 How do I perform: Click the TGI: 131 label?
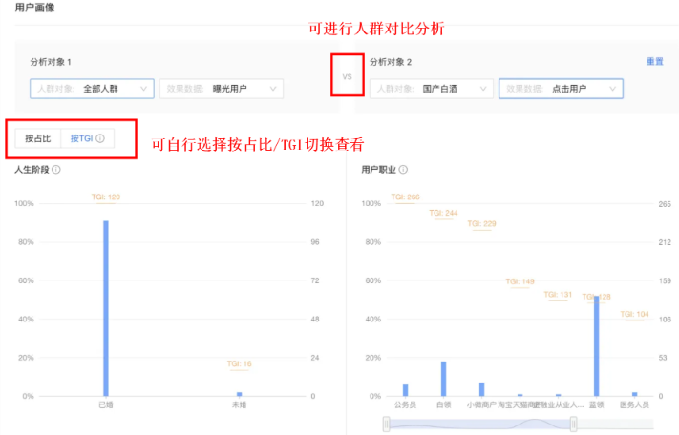(558, 295)
